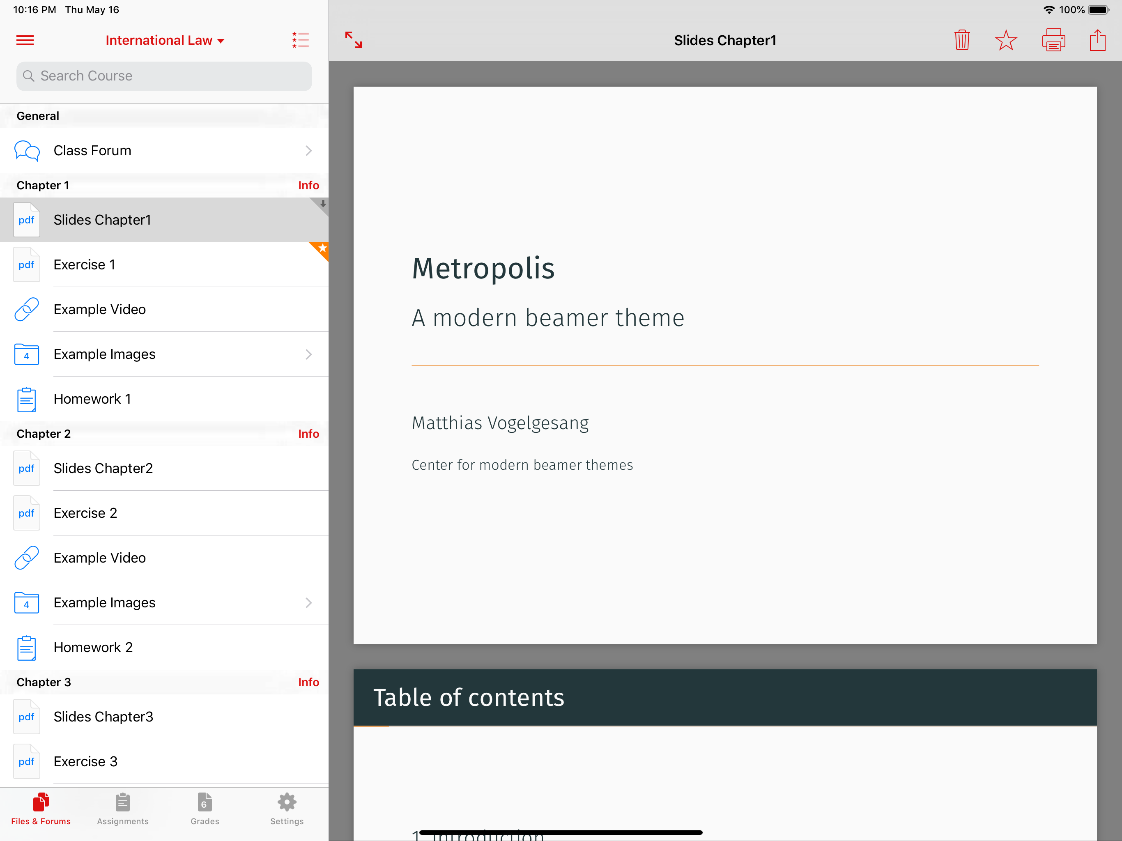Select the 'Slides Chapter1' row text
1122x841 pixels.
pyautogui.click(x=102, y=220)
